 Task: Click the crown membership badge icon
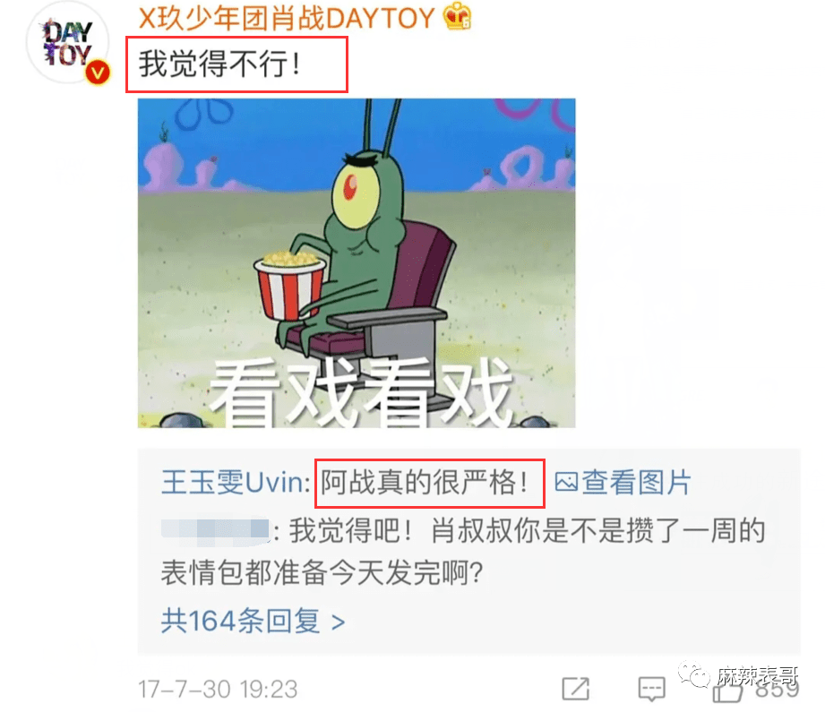click(x=457, y=16)
